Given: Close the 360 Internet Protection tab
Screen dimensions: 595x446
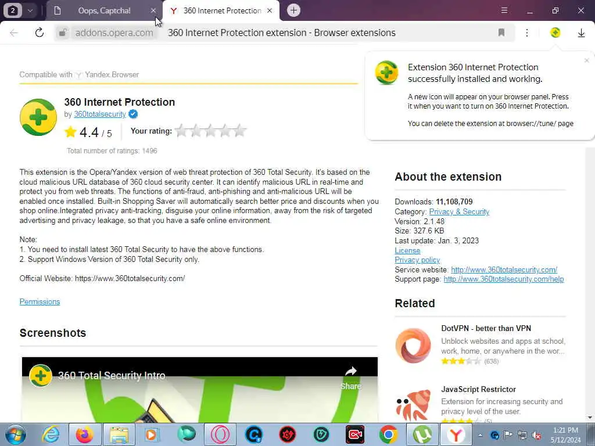Looking at the screenshot, I should pos(270,10).
